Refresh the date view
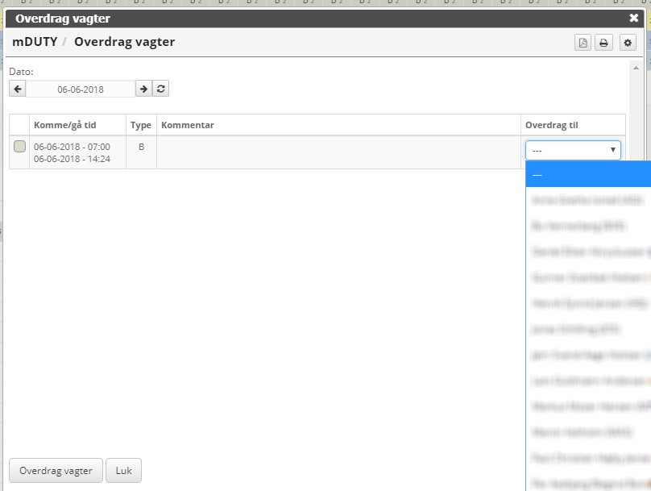The height and width of the screenshot is (491, 651). (161, 89)
